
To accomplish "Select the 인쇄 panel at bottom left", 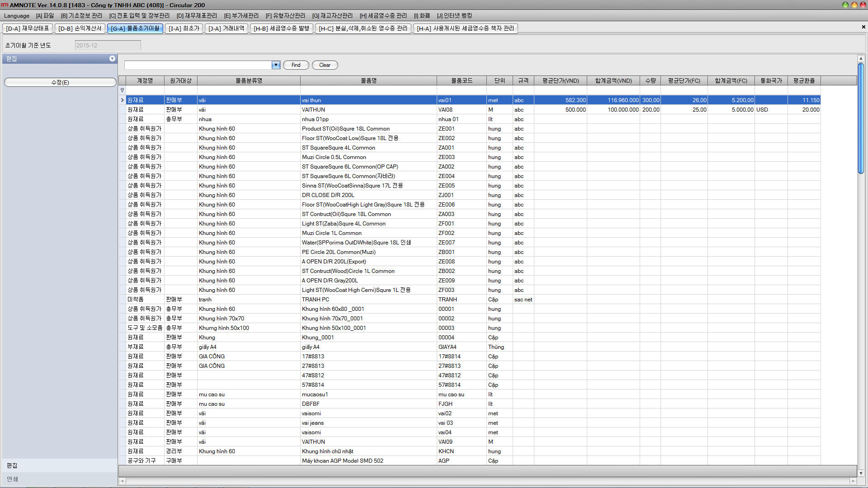I will pos(13,479).
